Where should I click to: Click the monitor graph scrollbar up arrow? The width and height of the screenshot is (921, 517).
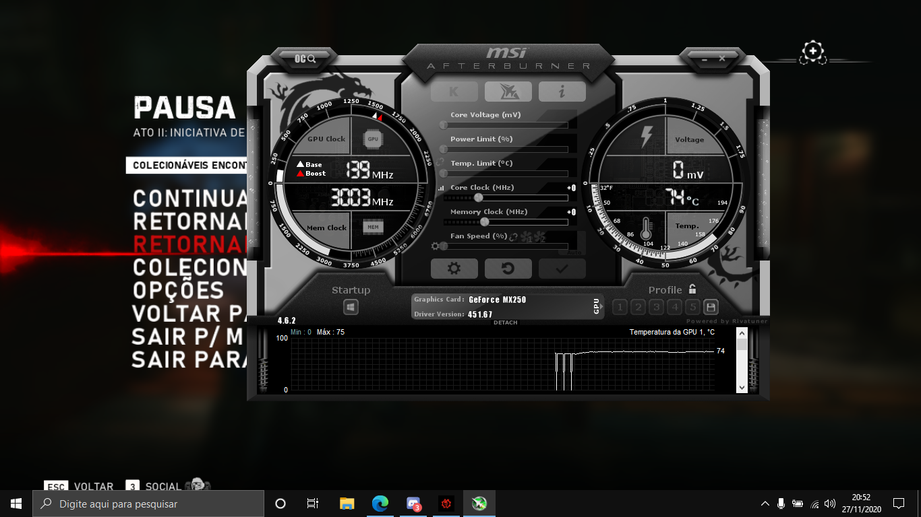742,333
